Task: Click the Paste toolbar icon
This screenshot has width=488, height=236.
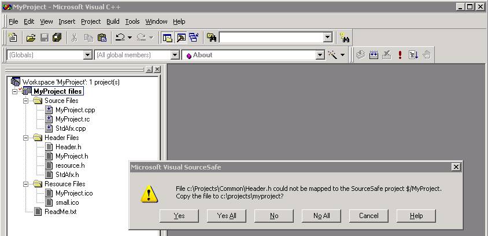Action: click(x=102, y=38)
